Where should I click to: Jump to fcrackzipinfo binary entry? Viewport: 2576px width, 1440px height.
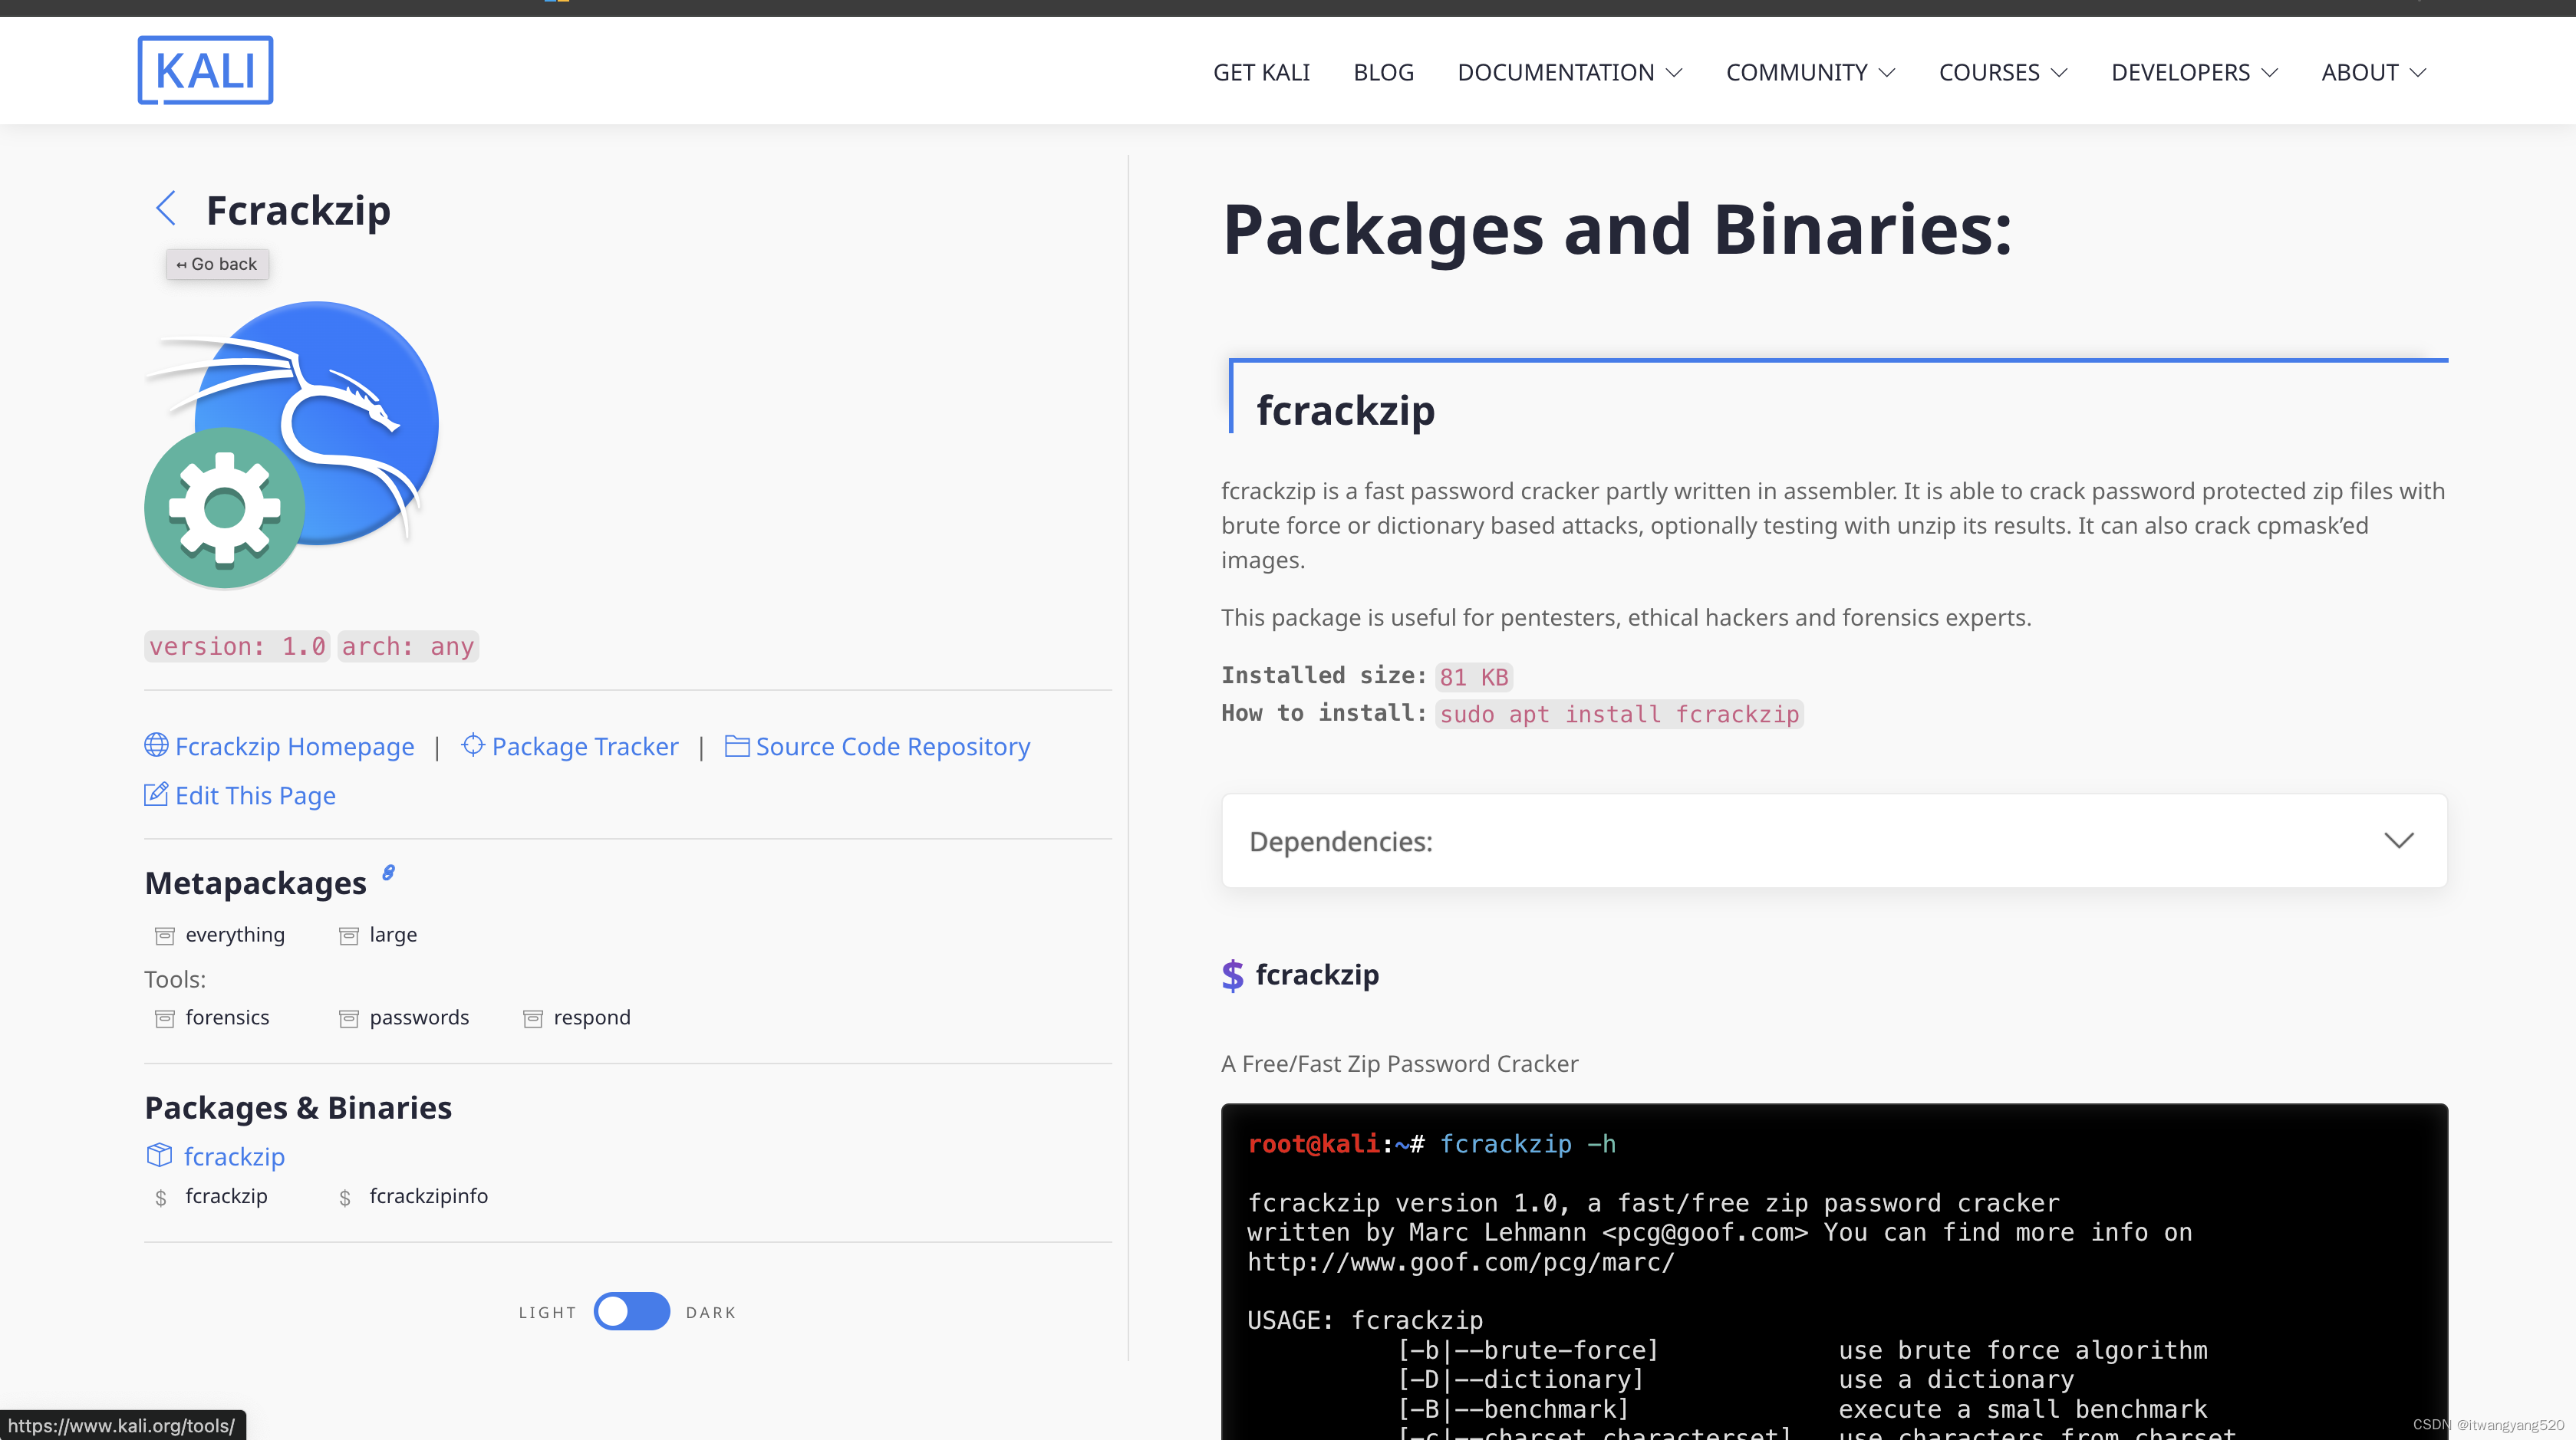click(x=428, y=1196)
